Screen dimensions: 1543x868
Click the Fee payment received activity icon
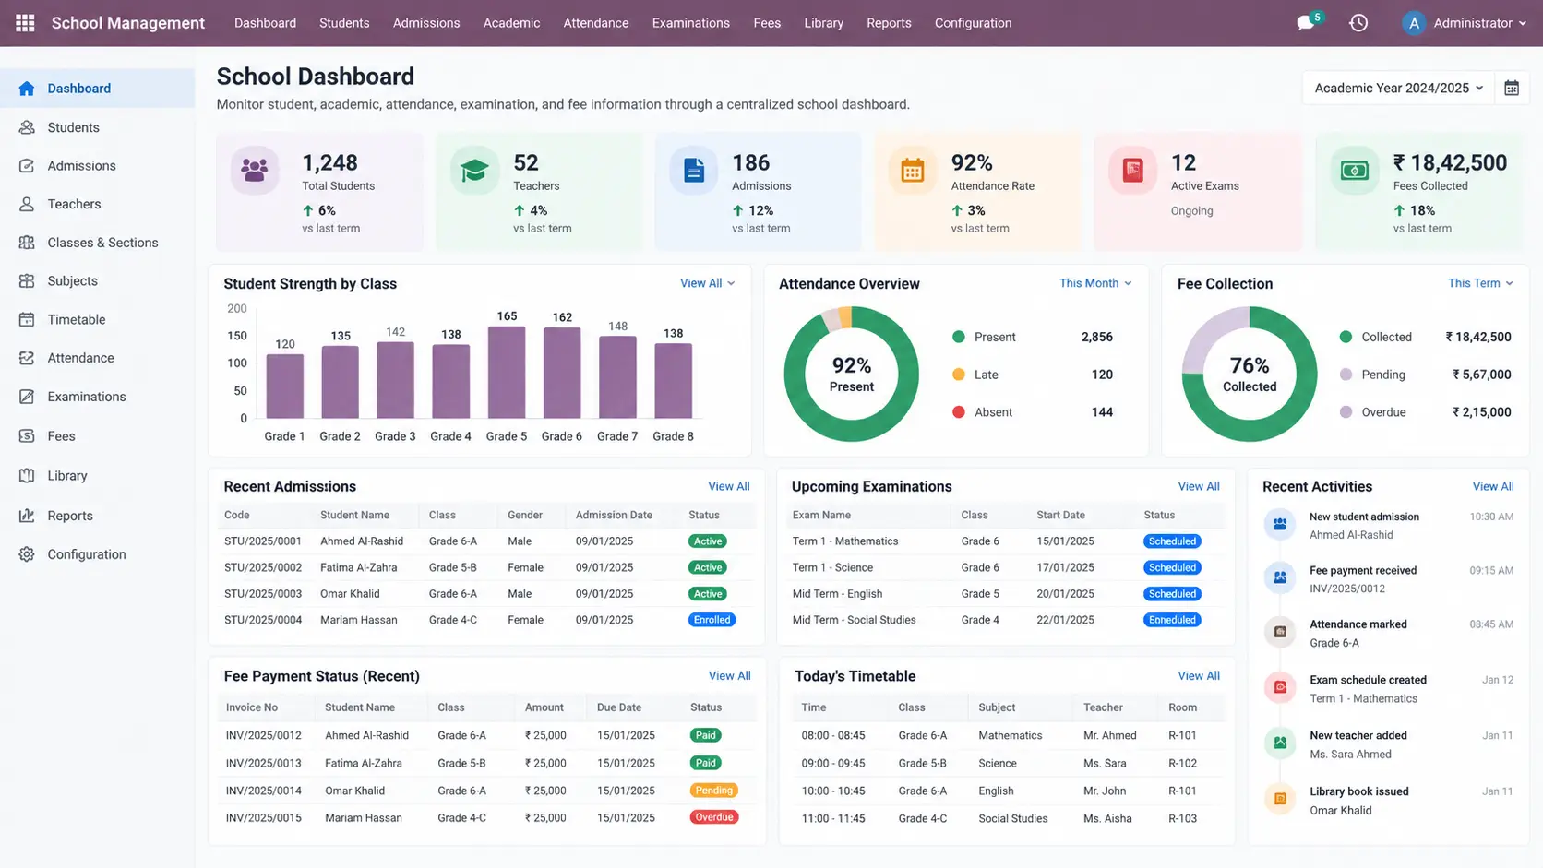point(1280,578)
